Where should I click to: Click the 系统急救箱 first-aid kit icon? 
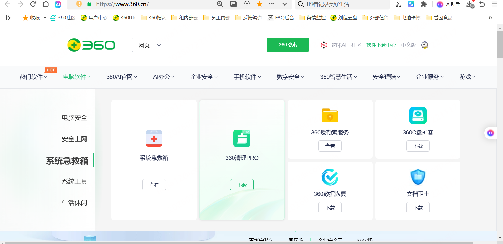coord(154,138)
